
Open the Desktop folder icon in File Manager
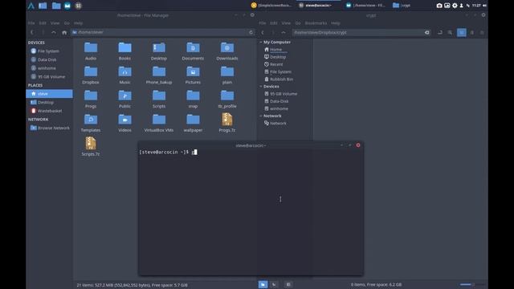pyautogui.click(x=159, y=51)
